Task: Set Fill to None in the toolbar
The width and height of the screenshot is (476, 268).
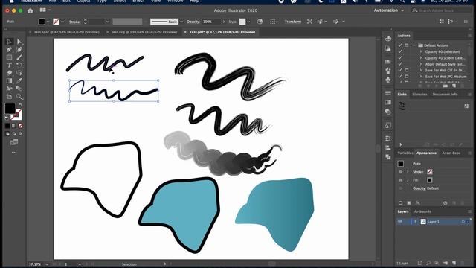Action: (x=21, y=126)
